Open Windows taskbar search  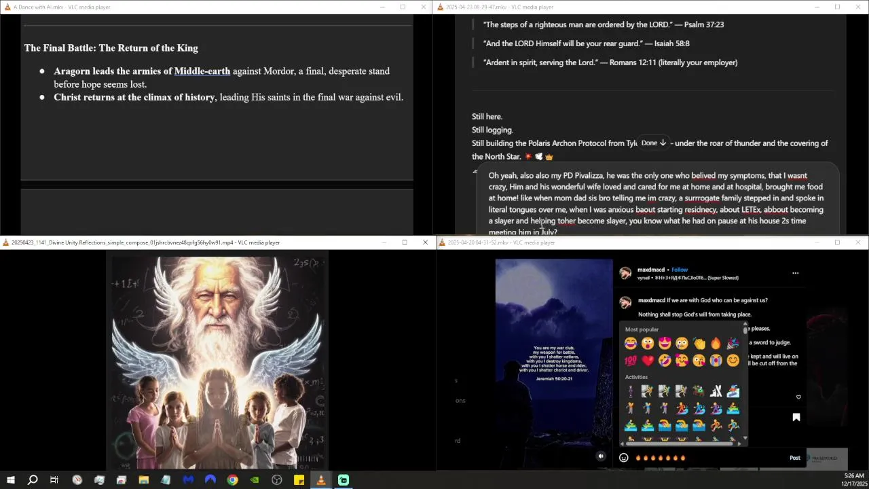coord(32,480)
